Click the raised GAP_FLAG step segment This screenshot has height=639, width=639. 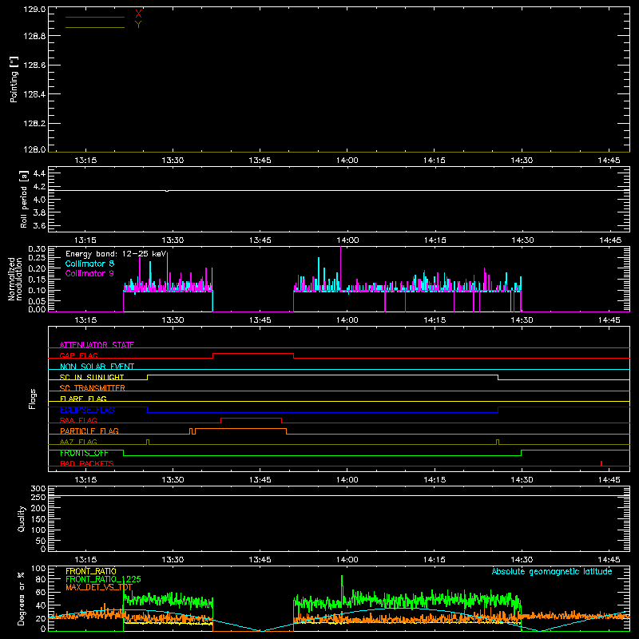(x=253, y=354)
